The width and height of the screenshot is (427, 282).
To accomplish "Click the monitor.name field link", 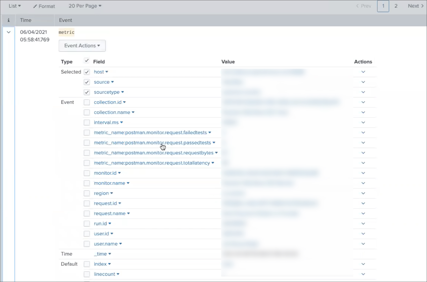I will tap(109, 183).
